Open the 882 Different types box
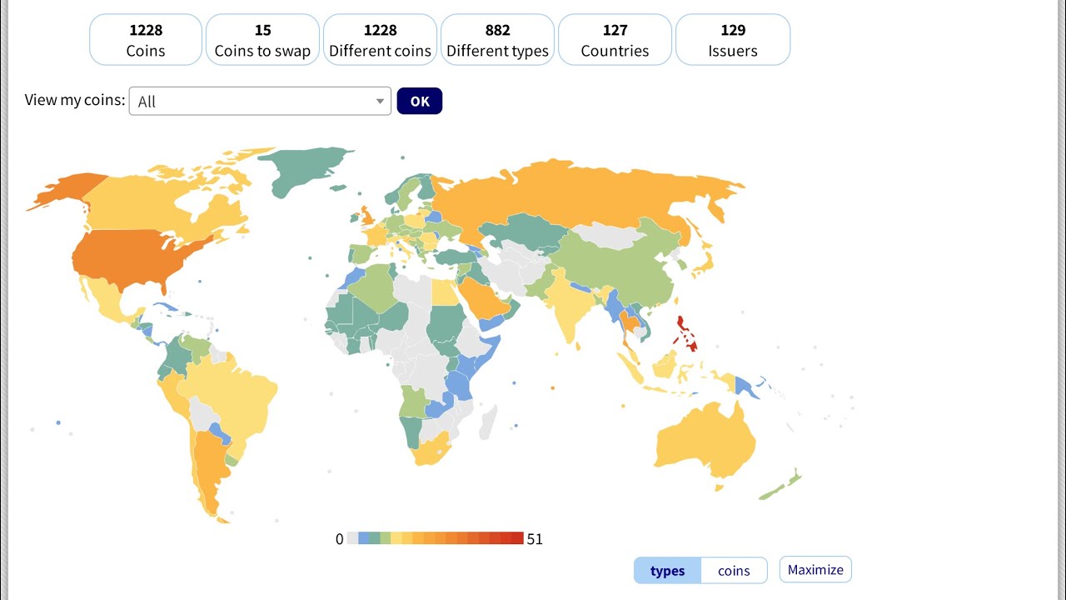1066x600 pixels. tap(497, 39)
